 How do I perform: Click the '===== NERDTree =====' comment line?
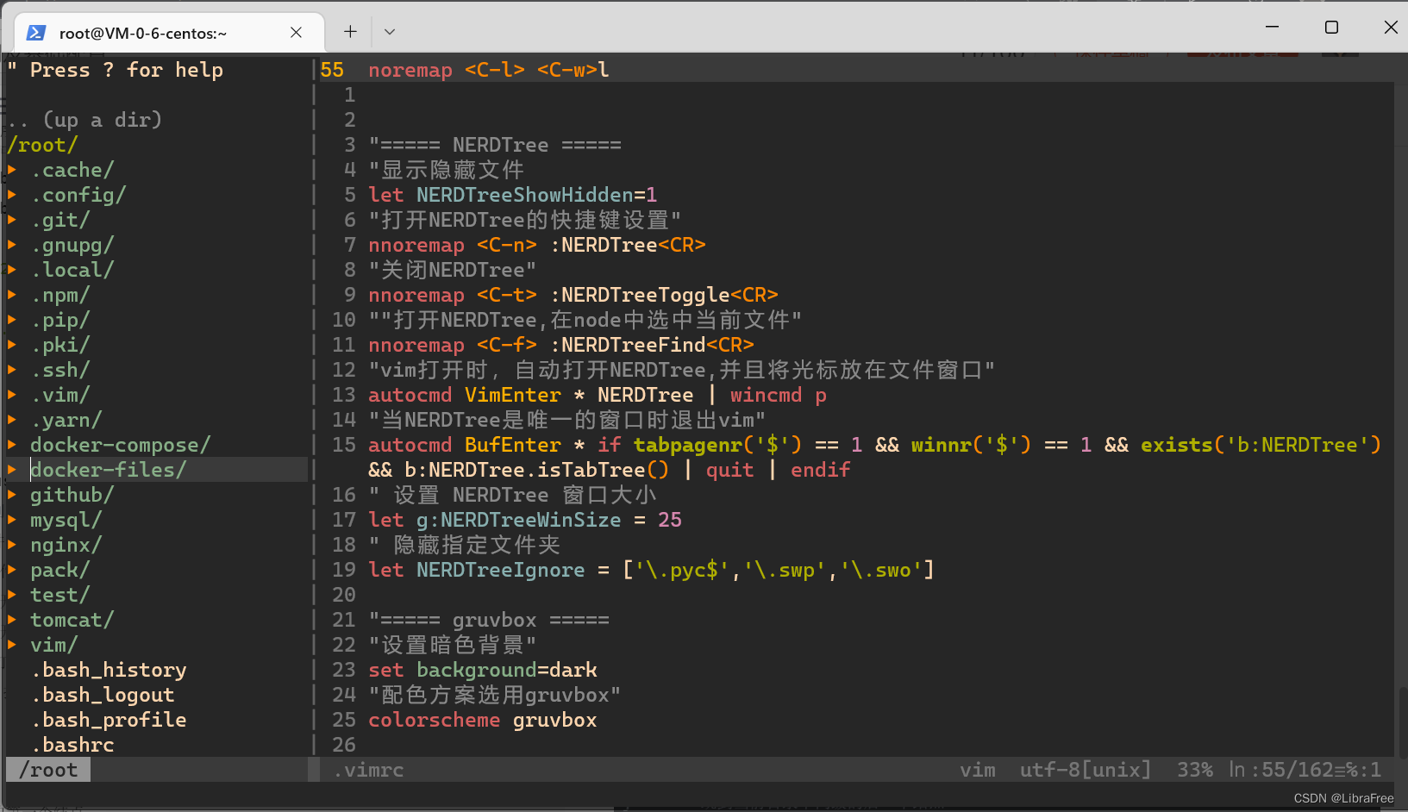(x=495, y=145)
